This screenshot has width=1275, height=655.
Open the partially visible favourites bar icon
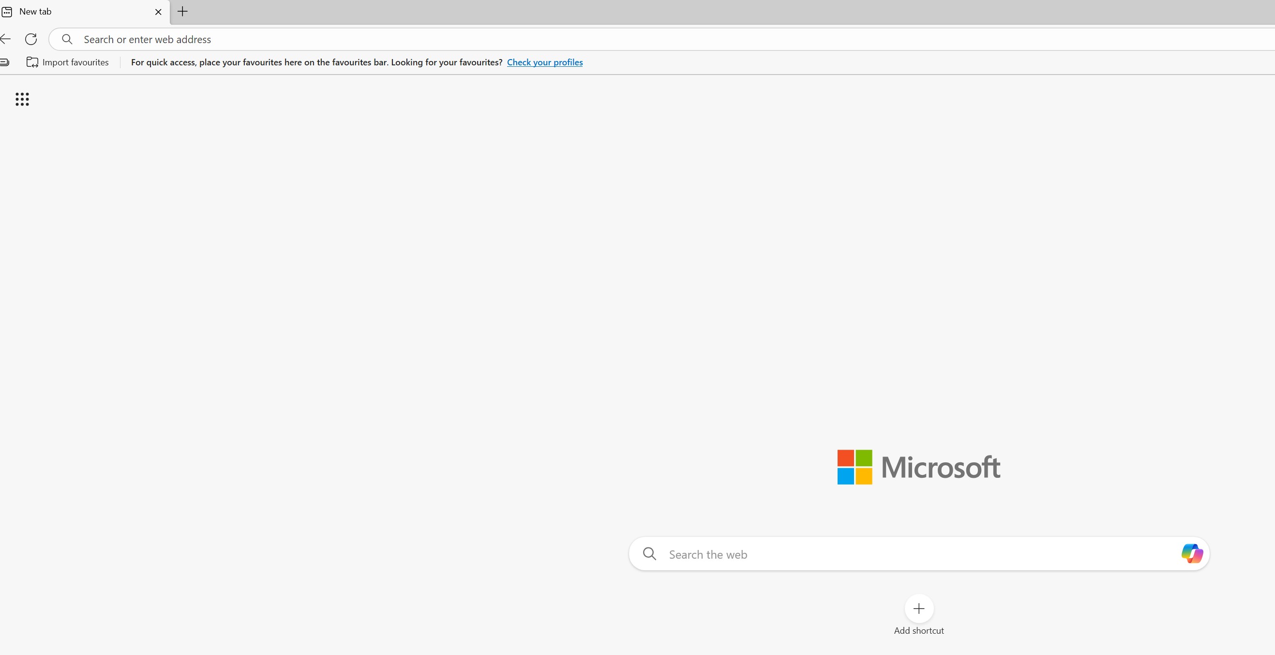pos(4,62)
